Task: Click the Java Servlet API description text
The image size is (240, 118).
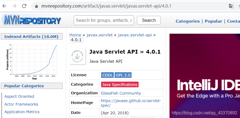Action: click(x=106, y=61)
